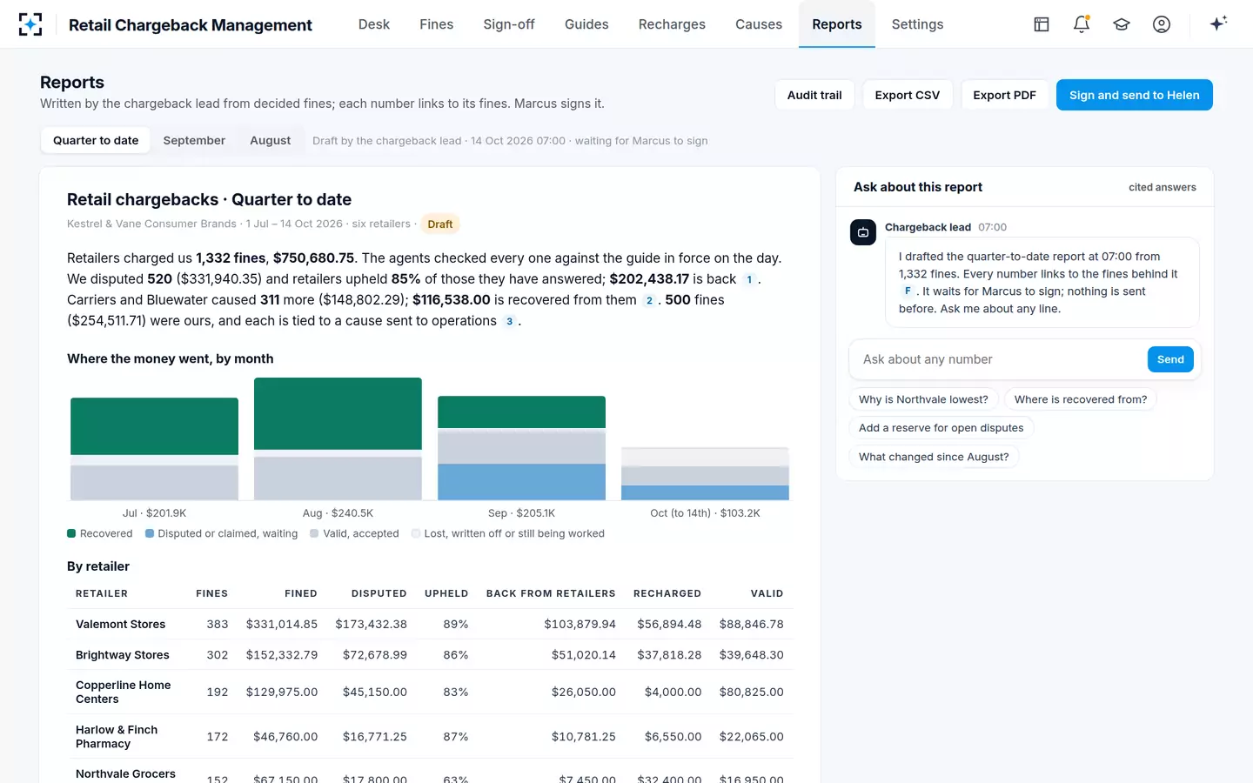Click the August bar in the chart

tap(338, 438)
